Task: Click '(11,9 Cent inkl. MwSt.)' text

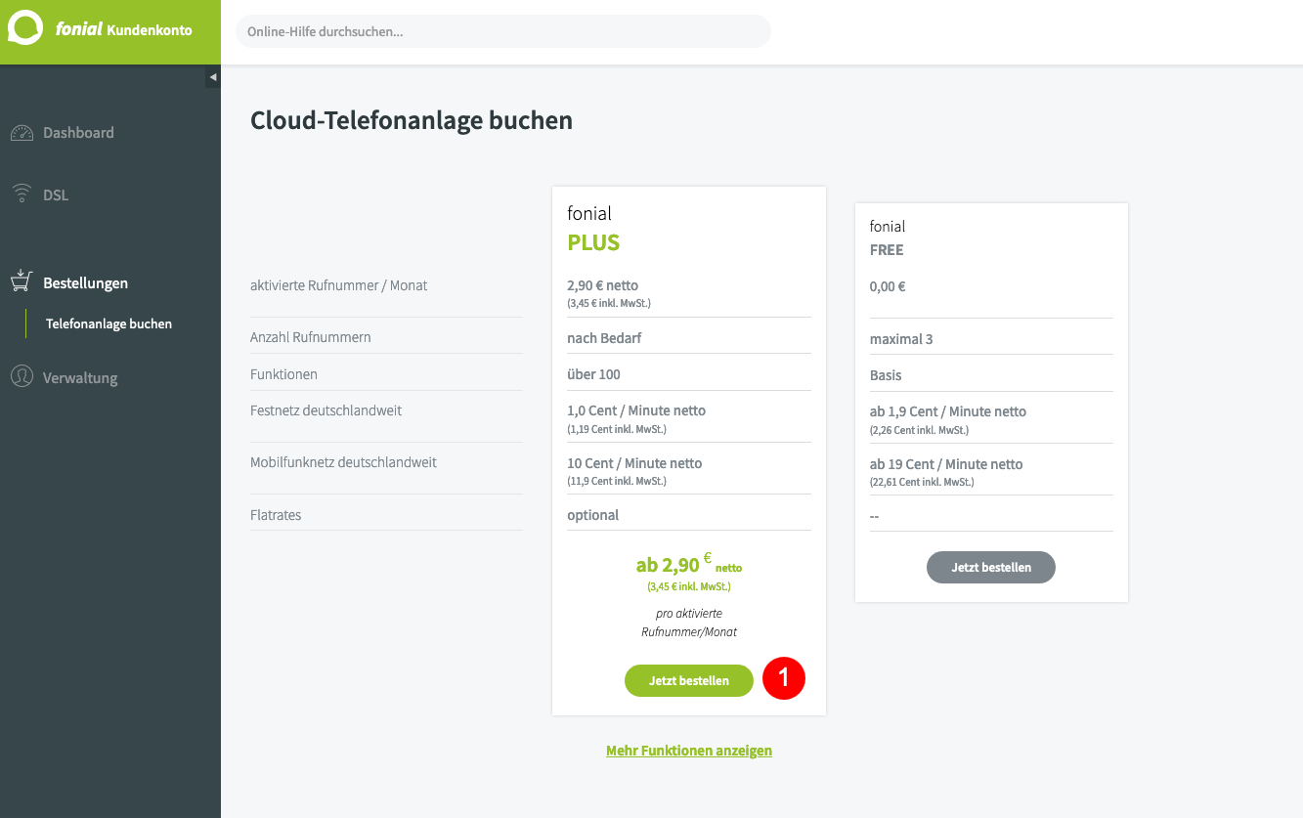Action: tap(616, 481)
